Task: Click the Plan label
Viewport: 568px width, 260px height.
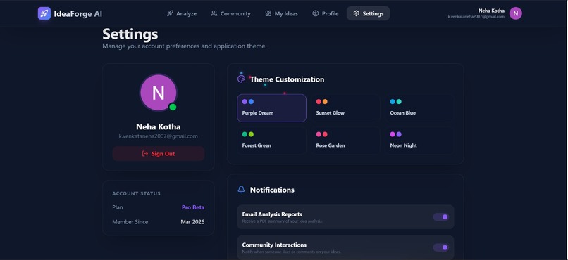Action: pyautogui.click(x=118, y=207)
